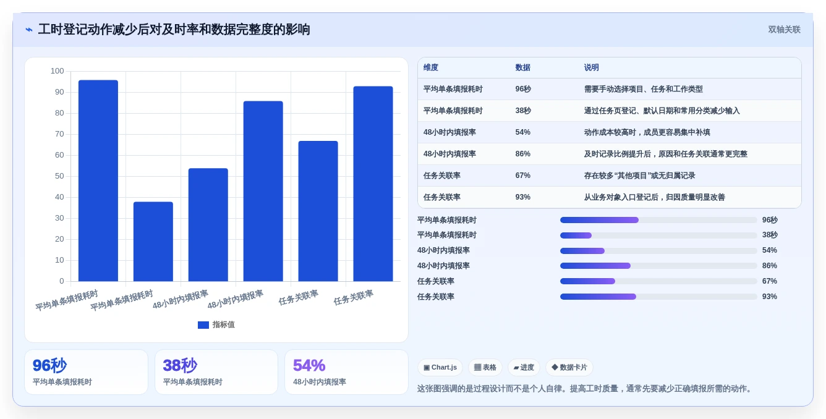Click the chart bar reaching value 54
Viewport: 826px width, 419px height.
(208, 225)
